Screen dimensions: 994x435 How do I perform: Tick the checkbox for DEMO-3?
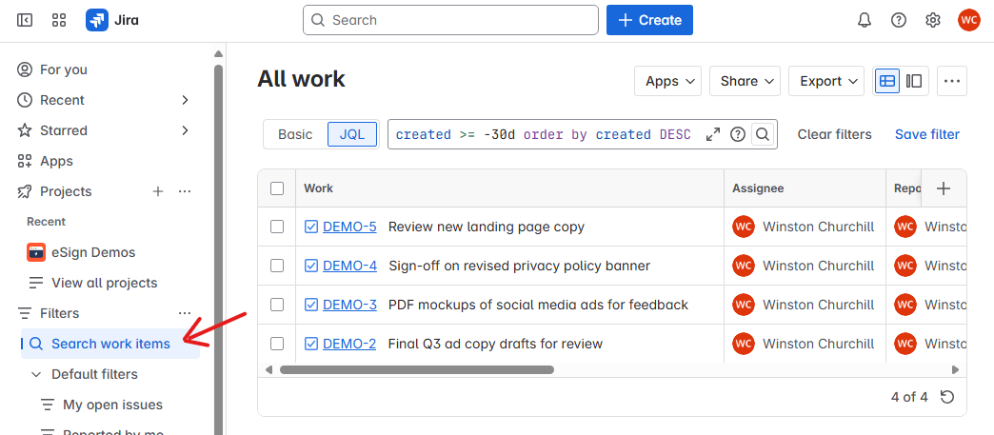click(277, 305)
